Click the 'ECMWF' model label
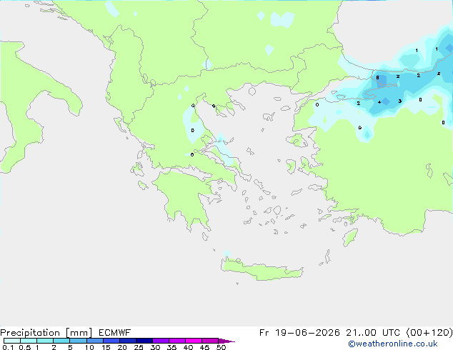The image size is (453, 350). (x=115, y=333)
